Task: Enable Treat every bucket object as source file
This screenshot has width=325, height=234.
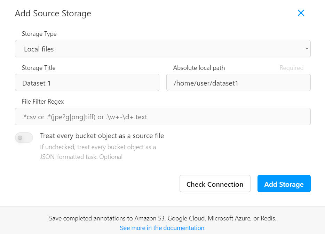Action: point(24,138)
